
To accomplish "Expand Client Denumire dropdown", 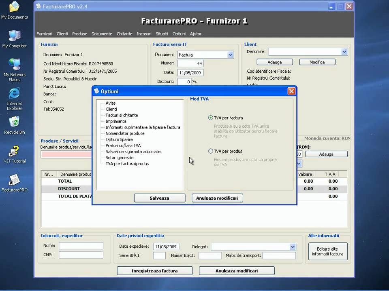I will tap(344, 52).
